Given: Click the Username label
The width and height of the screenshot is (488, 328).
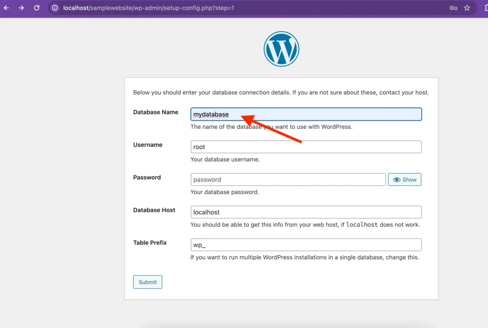Looking at the screenshot, I should click(x=148, y=145).
